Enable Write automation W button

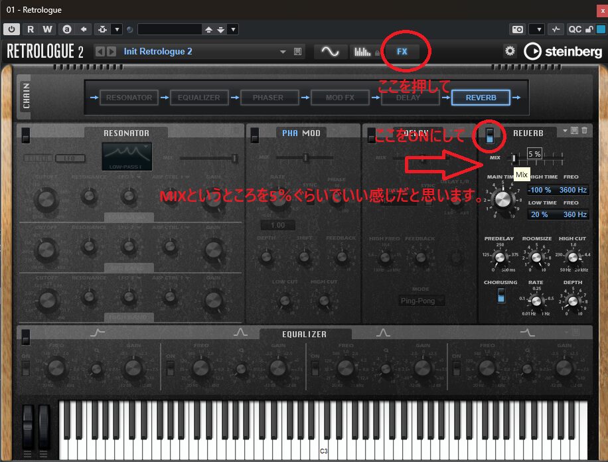click(x=47, y=29)
